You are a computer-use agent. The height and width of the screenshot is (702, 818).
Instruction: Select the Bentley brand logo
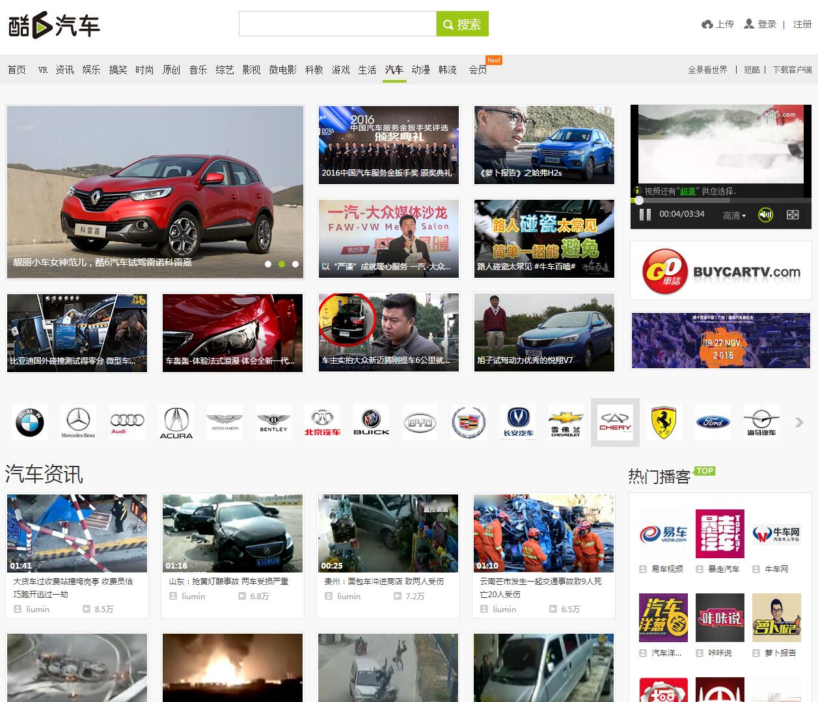point(273,422)
